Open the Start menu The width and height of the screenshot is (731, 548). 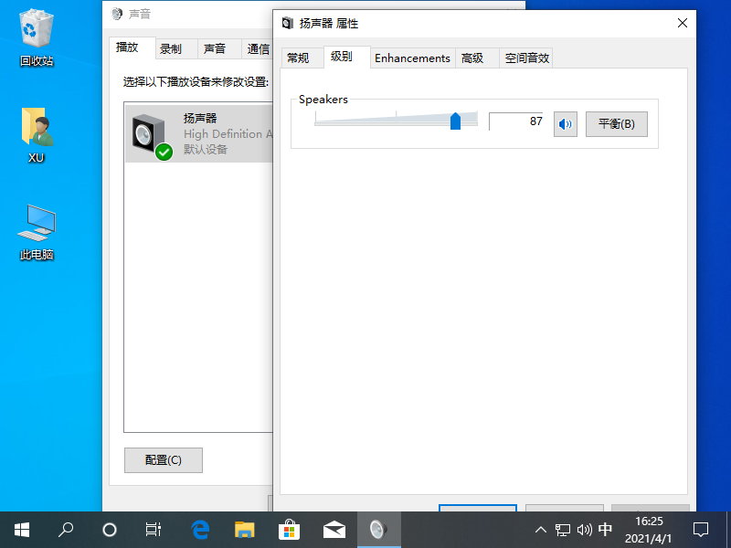(x=21, y=530)
